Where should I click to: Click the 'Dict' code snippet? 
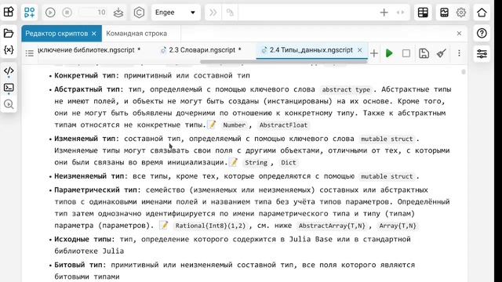click(288, 163)
